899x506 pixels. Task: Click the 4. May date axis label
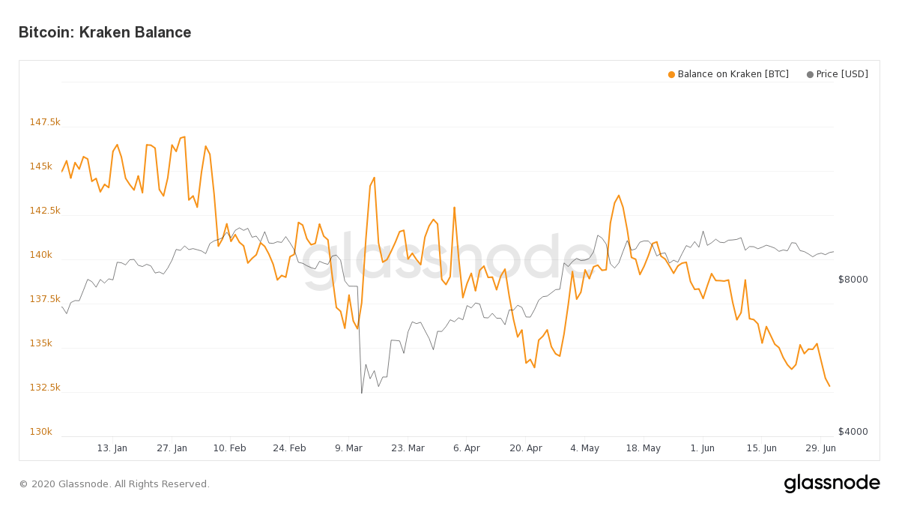584,448
